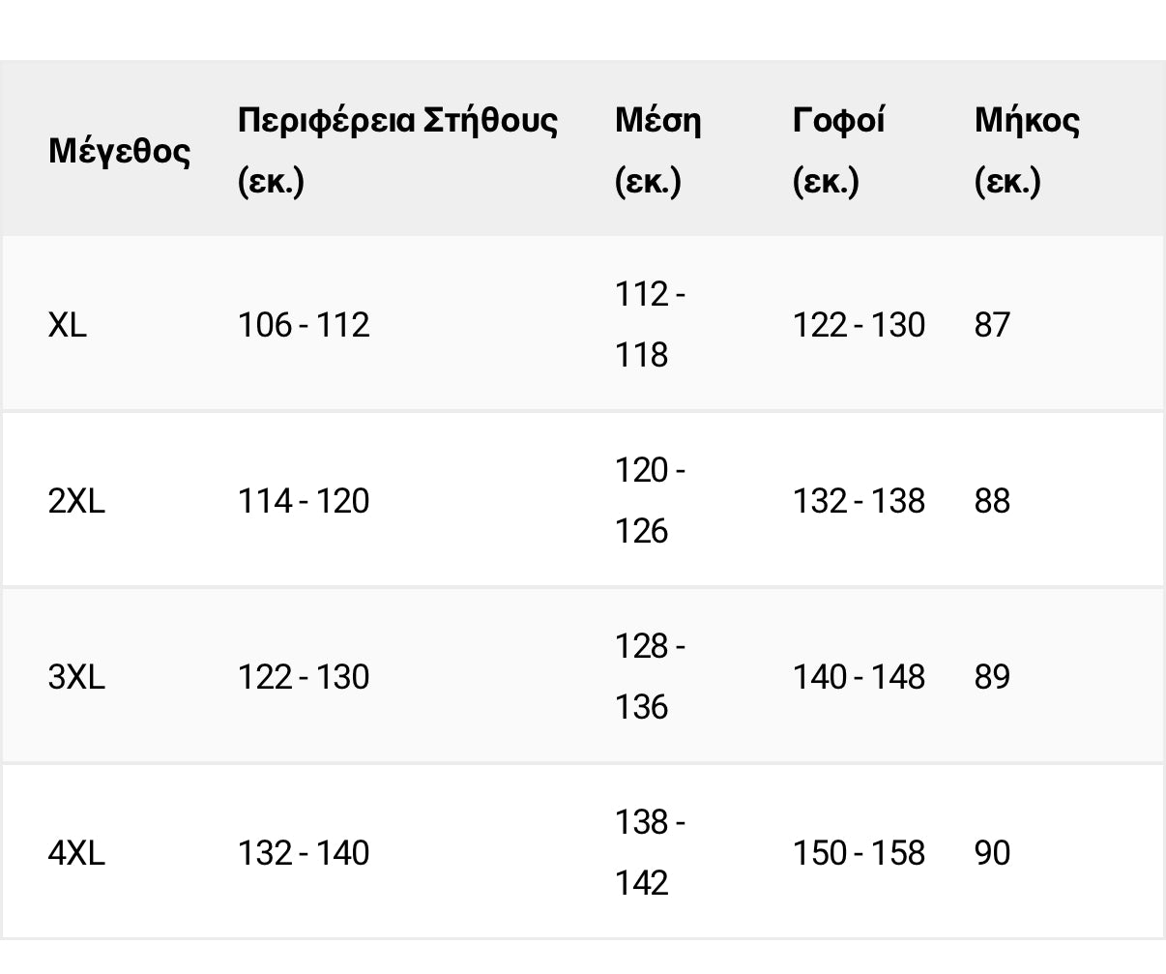The height and width of the screenshot is (974, 1166).
Task: Click the Γοφοί (εκ.) column header
Action: click(839, 151)
